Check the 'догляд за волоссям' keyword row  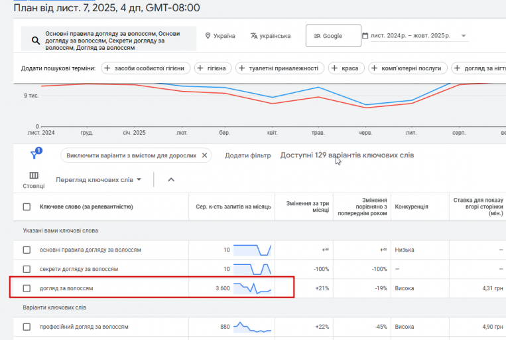tap(27, 288)
